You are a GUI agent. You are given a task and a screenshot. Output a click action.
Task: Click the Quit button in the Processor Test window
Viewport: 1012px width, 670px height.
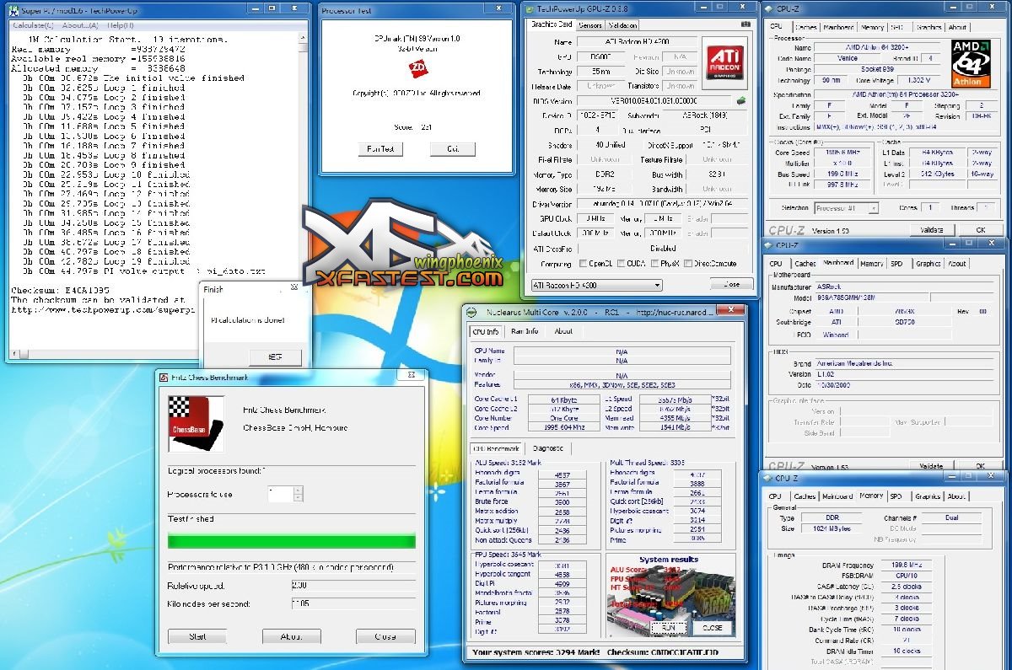coord(452,148)
